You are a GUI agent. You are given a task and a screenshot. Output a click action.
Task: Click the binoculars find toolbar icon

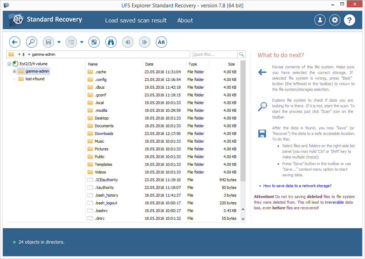click(x=111, y=42)
